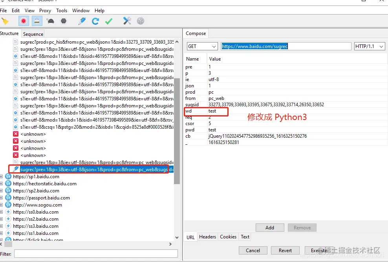Click the green Validate checkmark icon
This screenshot has height=262, width=388.
point(109,21)
